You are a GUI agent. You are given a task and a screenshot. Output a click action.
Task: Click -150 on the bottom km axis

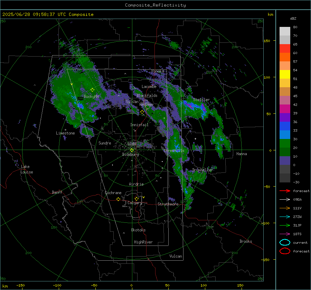point(20,285)
